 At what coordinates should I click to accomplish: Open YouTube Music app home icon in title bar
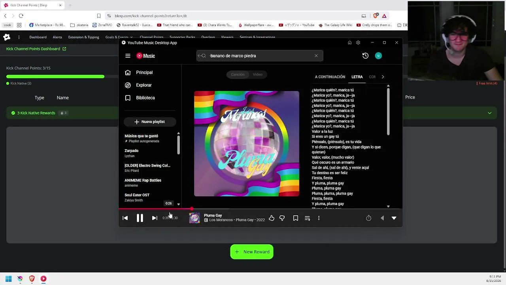click(349, 43)
